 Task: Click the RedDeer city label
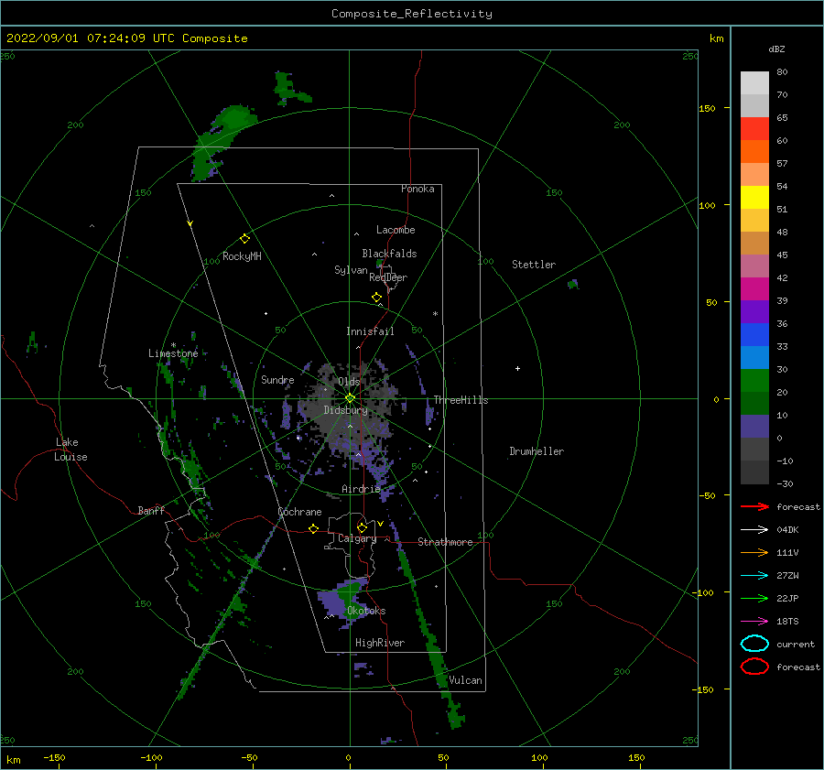click(x=388, y=277)
